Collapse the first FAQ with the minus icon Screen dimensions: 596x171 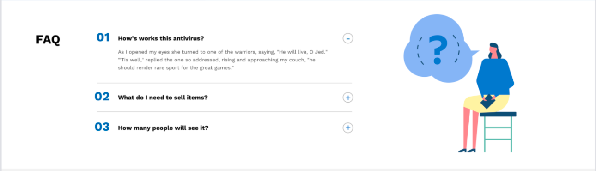pos(348,38)
